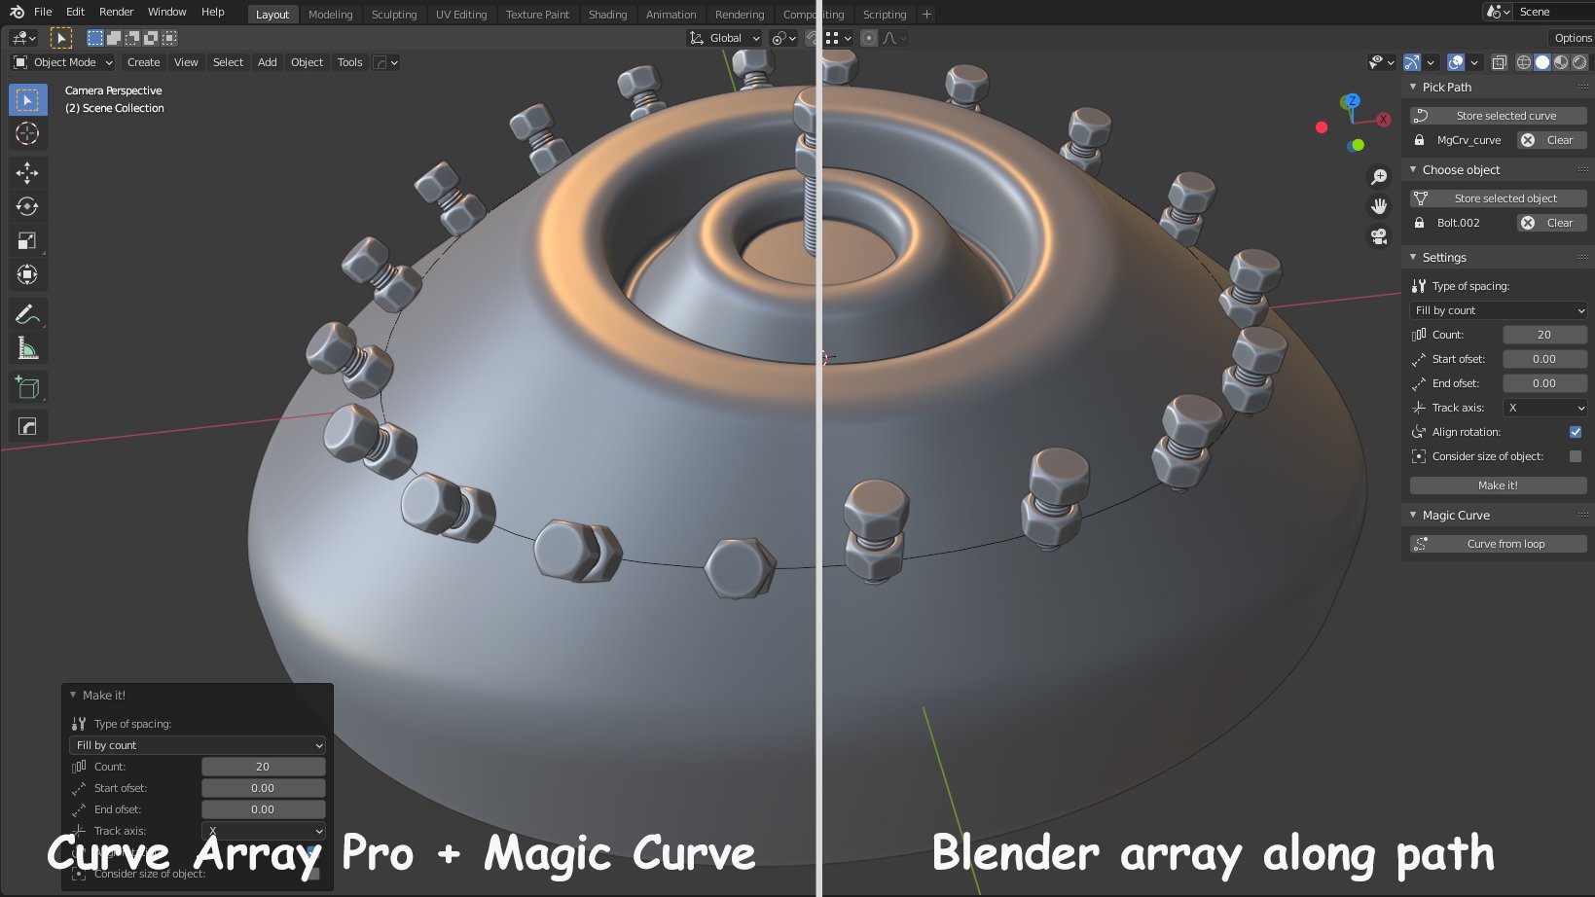Viewport: 1595px width, 897px height.
Task: Open the Render menu
Action: (115, 12)
